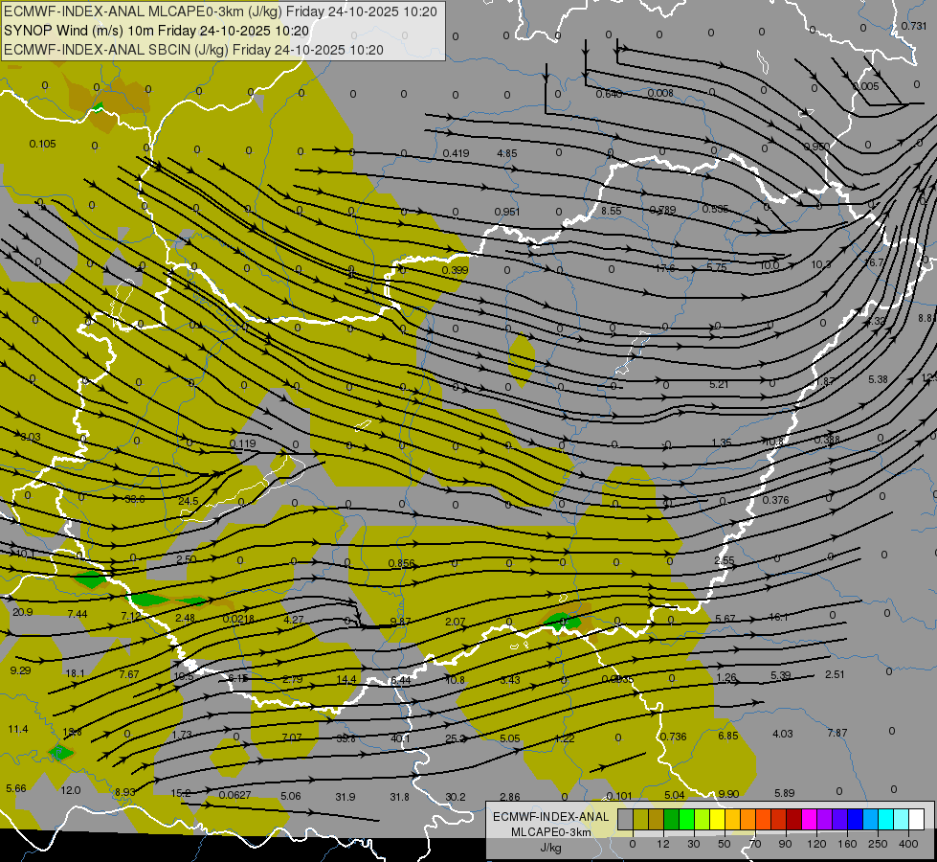Click the legend tick label 250
This screenshot has width=937, height=862.
(878, 844)
